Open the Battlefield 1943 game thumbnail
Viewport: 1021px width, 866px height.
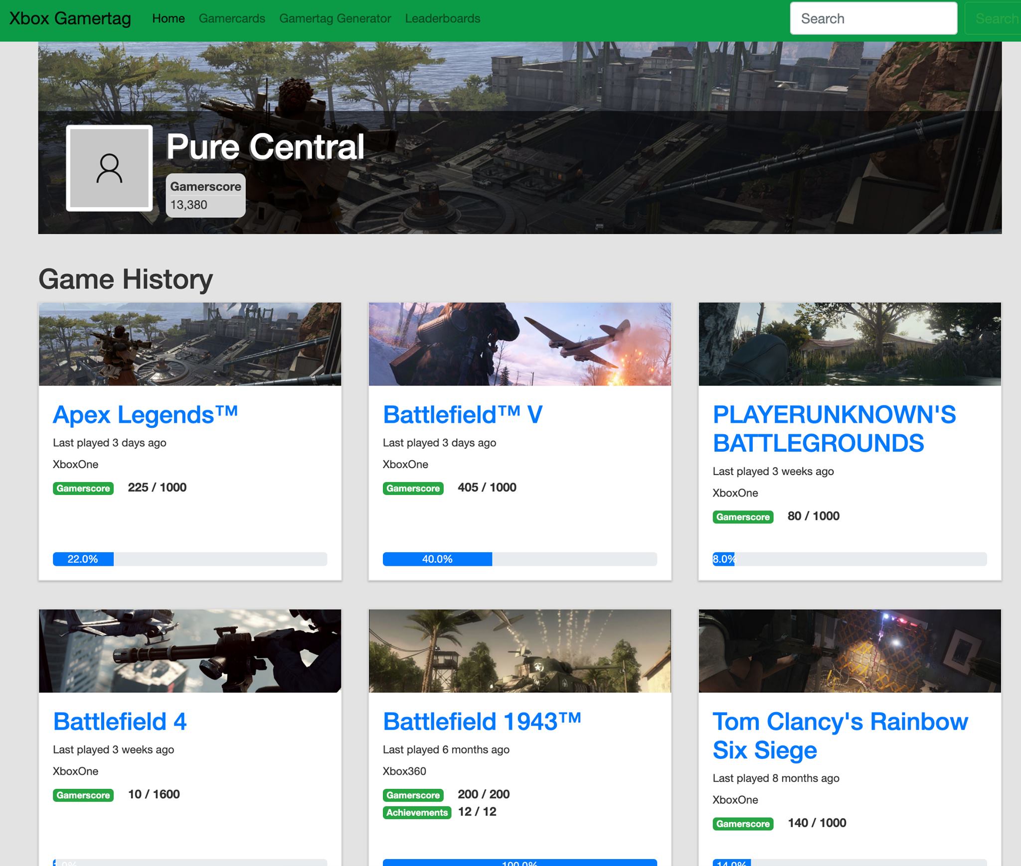tap(520, 651)
